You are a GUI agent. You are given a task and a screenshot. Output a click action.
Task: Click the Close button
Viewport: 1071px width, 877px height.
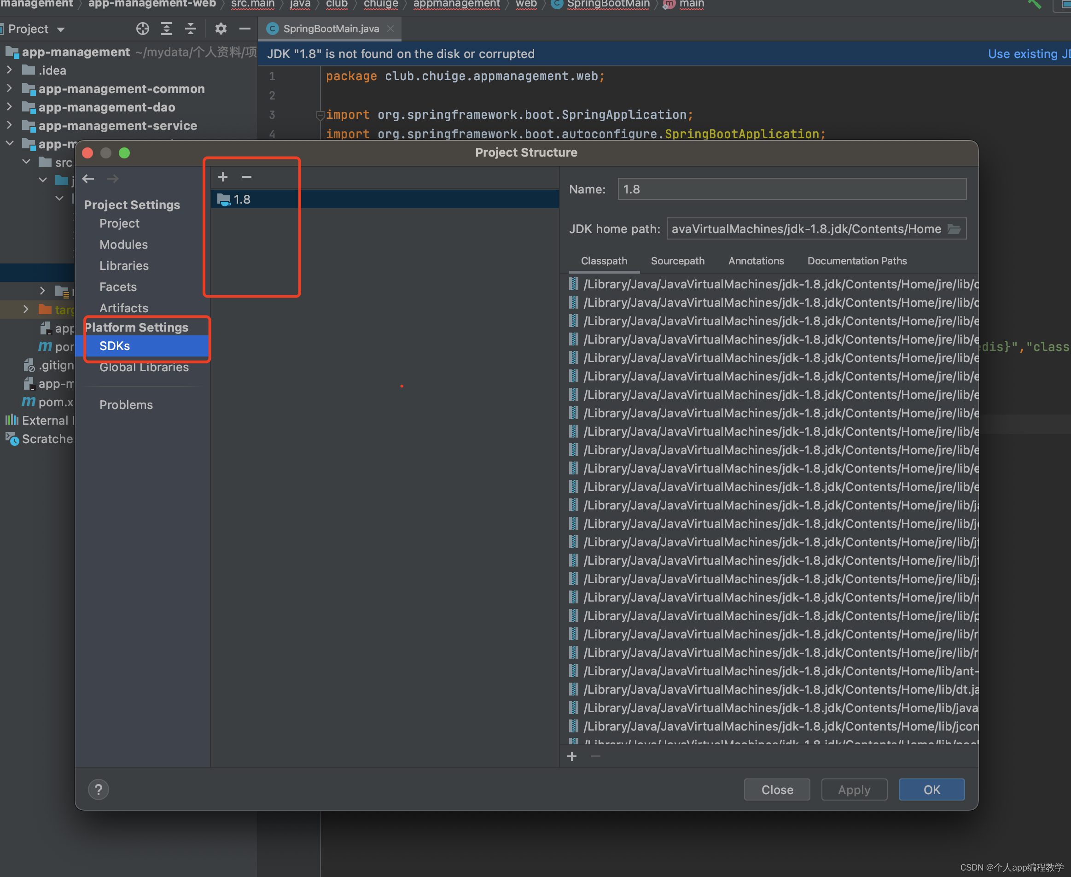coord(777,789)
